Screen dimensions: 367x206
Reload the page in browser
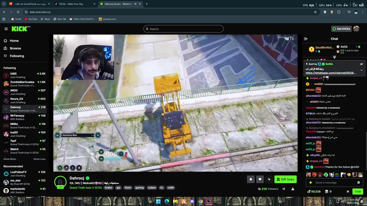(18, 12)
